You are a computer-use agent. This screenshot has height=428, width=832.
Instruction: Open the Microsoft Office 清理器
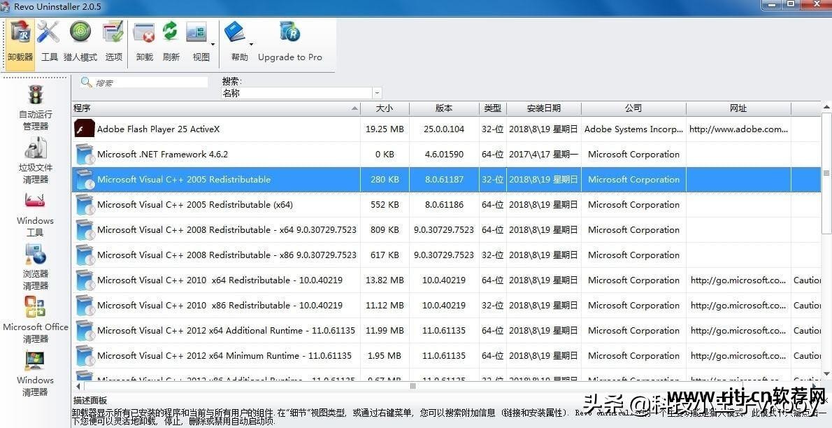click(35, 318)
